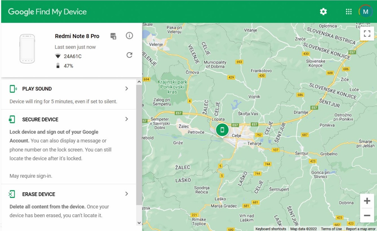Click the Play Sound phone icon
This screenshot has width=377, height=231.
(x=13, y=89)
